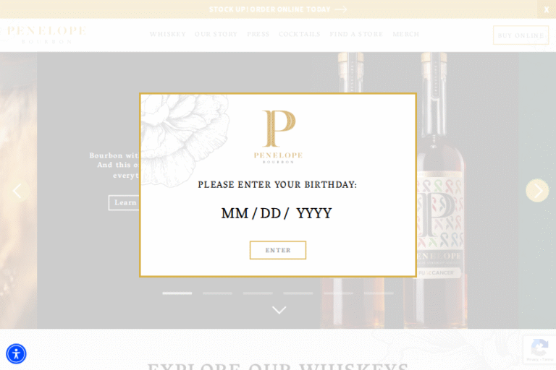Image resolution: width=556 pixels, height=370 pixels.
Task: Click the Stock Up banner arrow
Action: 340,9
